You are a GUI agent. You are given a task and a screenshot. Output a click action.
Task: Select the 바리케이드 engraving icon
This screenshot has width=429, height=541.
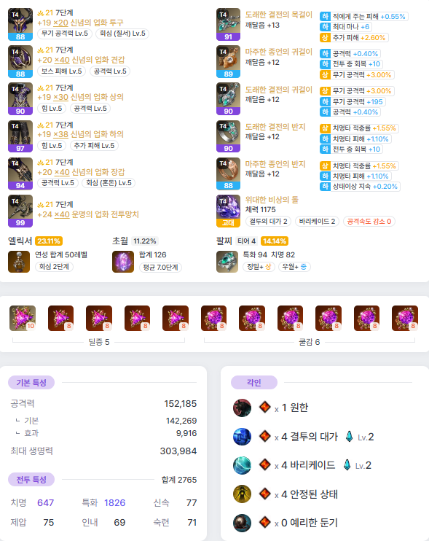click(242, 465)
